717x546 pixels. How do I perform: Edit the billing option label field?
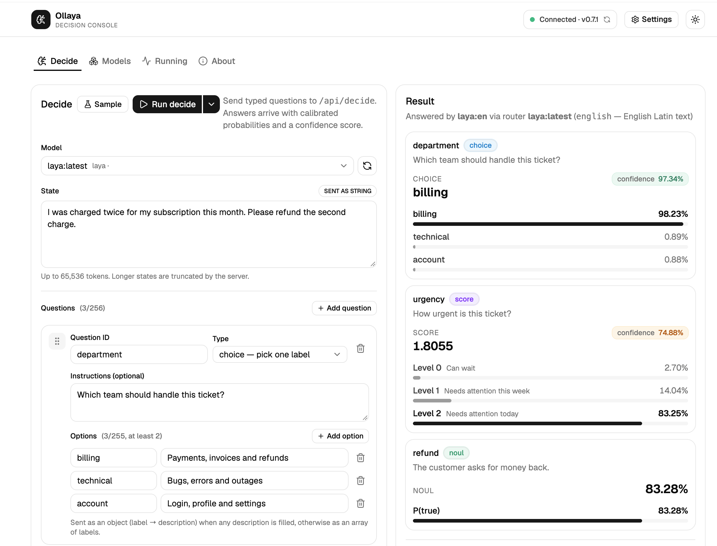click(x=114, y=458)
